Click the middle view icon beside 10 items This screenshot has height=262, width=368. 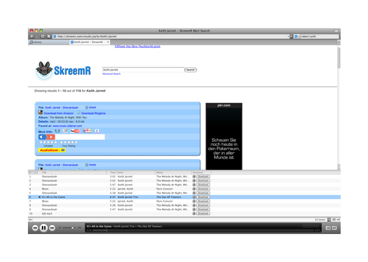tap(334, 219)
